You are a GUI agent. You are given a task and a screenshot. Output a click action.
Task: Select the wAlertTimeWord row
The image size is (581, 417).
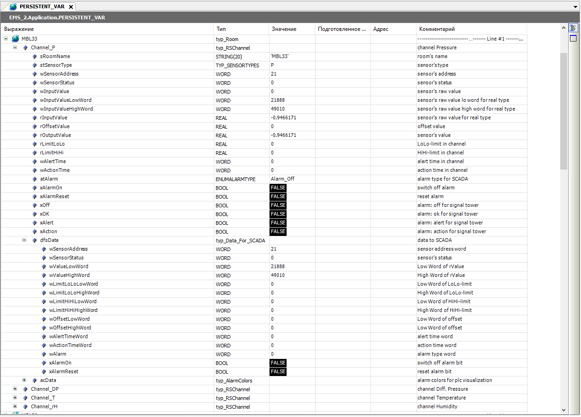[264, 336]
